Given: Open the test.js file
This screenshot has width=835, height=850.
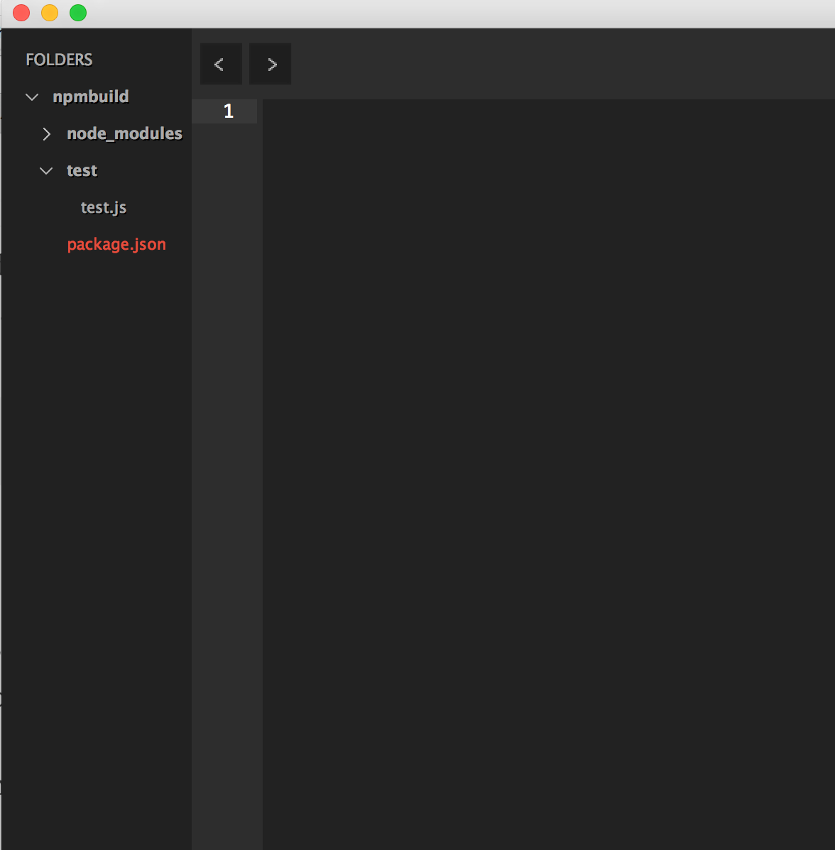Looking at the screenshot, I should (x=104, y=208).
